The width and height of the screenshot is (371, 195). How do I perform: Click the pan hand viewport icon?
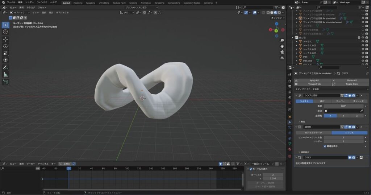[x=282, y=46]
